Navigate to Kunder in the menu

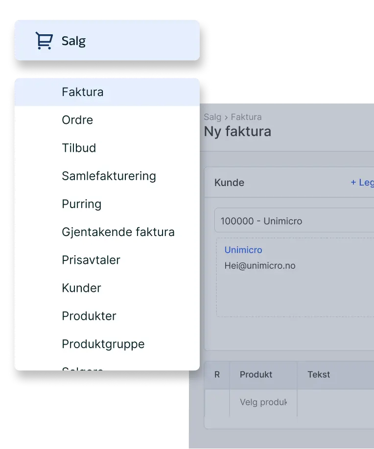pos(81,288)
